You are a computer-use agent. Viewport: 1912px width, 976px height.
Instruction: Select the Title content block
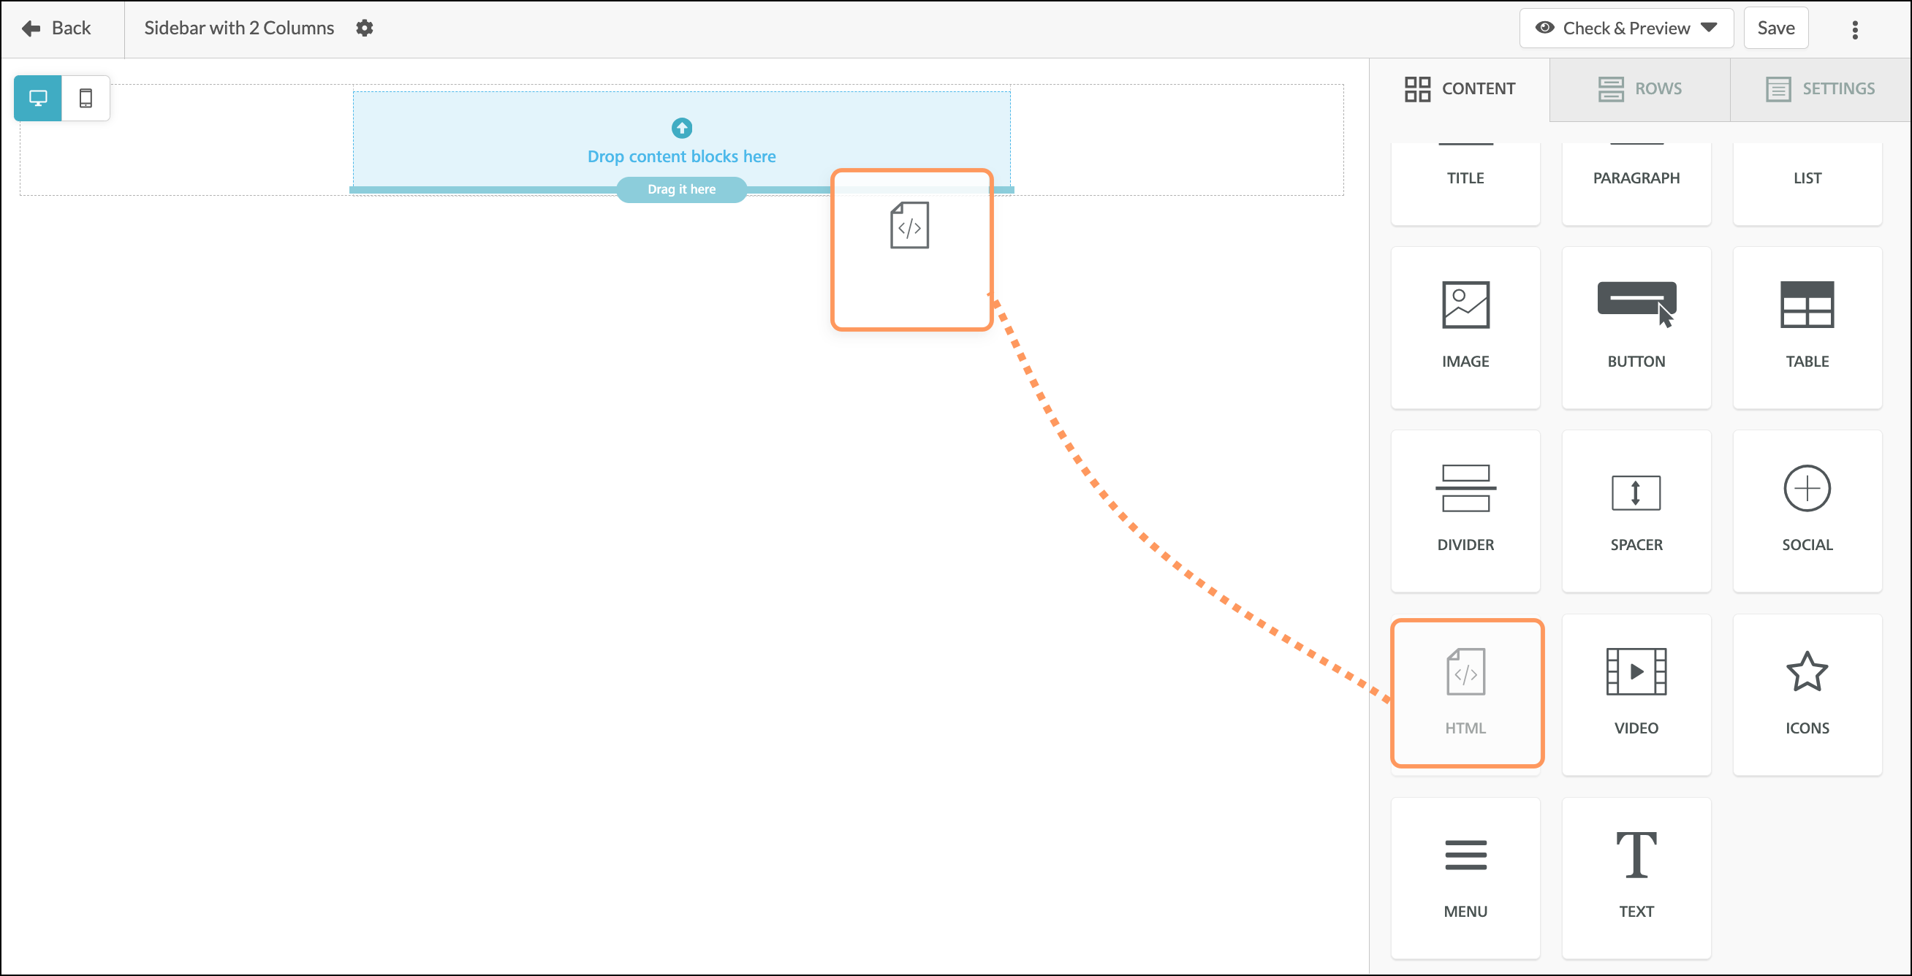[1465, 183]
